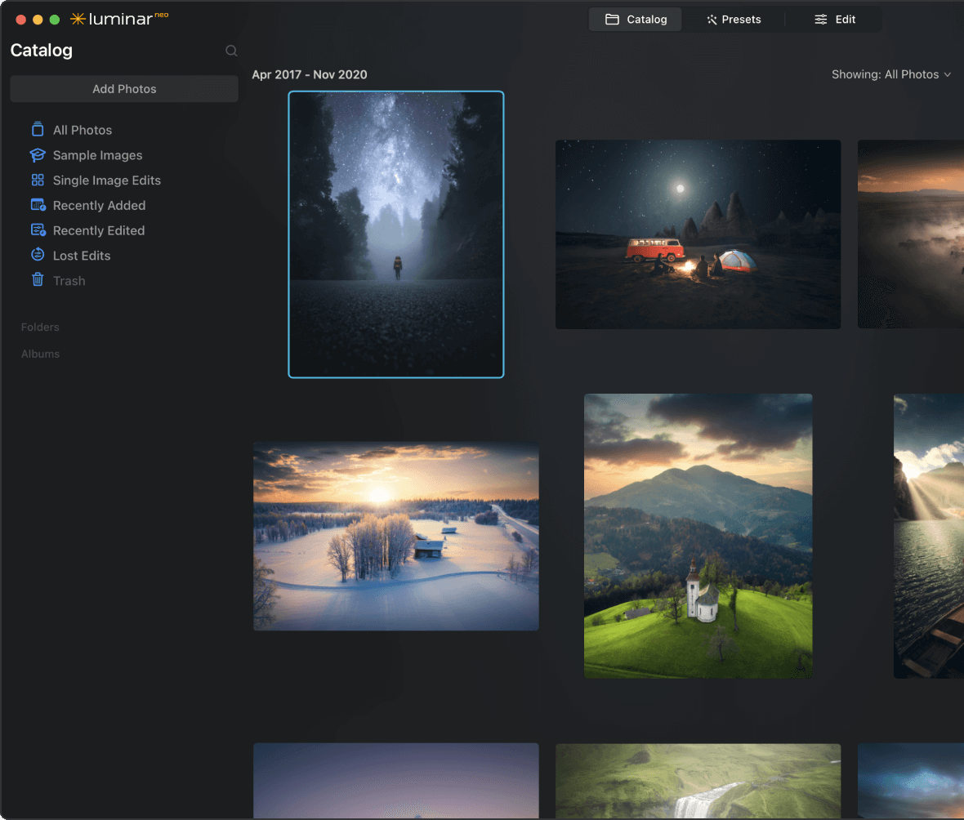Select the green hill church photo
The image size is (964, 820).
698,536
